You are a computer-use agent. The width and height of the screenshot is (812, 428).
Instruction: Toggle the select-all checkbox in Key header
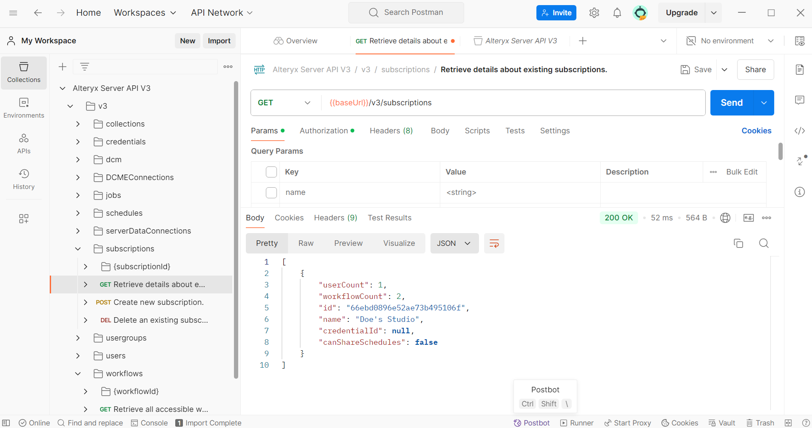click(271, 172)
